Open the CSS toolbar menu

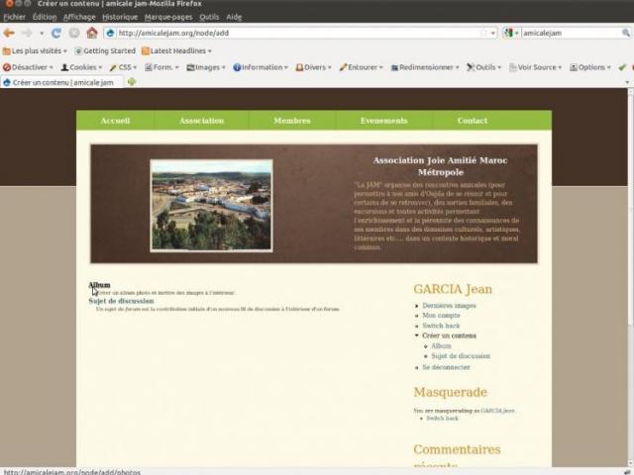(123, 67)
